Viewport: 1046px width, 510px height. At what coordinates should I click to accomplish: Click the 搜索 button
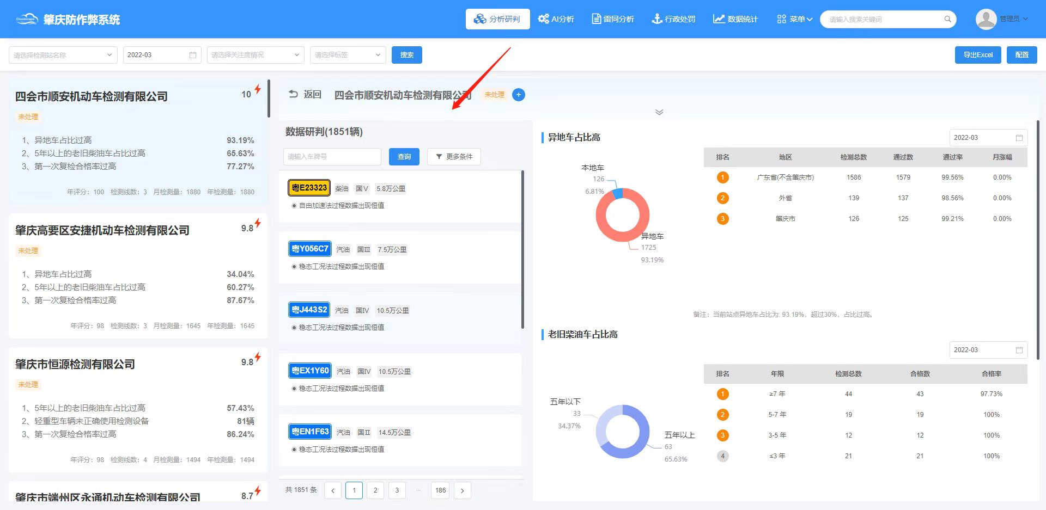point(406,55)
